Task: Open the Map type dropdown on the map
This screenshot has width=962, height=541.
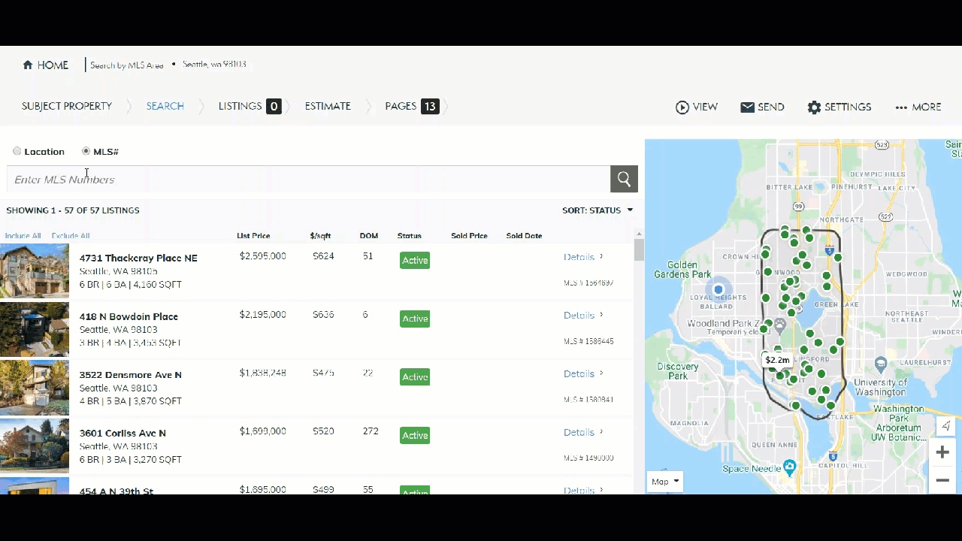Action: pyautogui.click(x=664, y=481)
